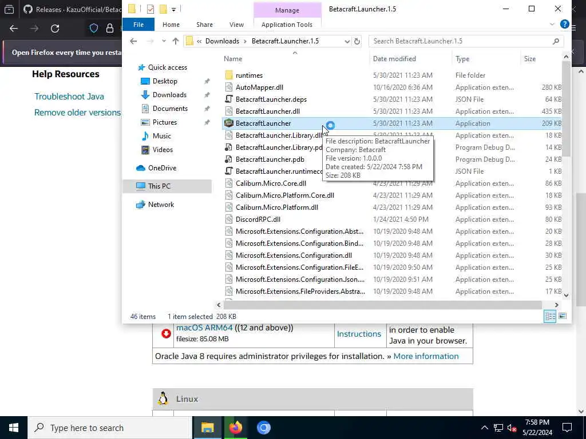Open the Customize Quick Access Toolbar dropdown
Screen dimensions: 586x439
pyautogui.click(x=174, y=9)
